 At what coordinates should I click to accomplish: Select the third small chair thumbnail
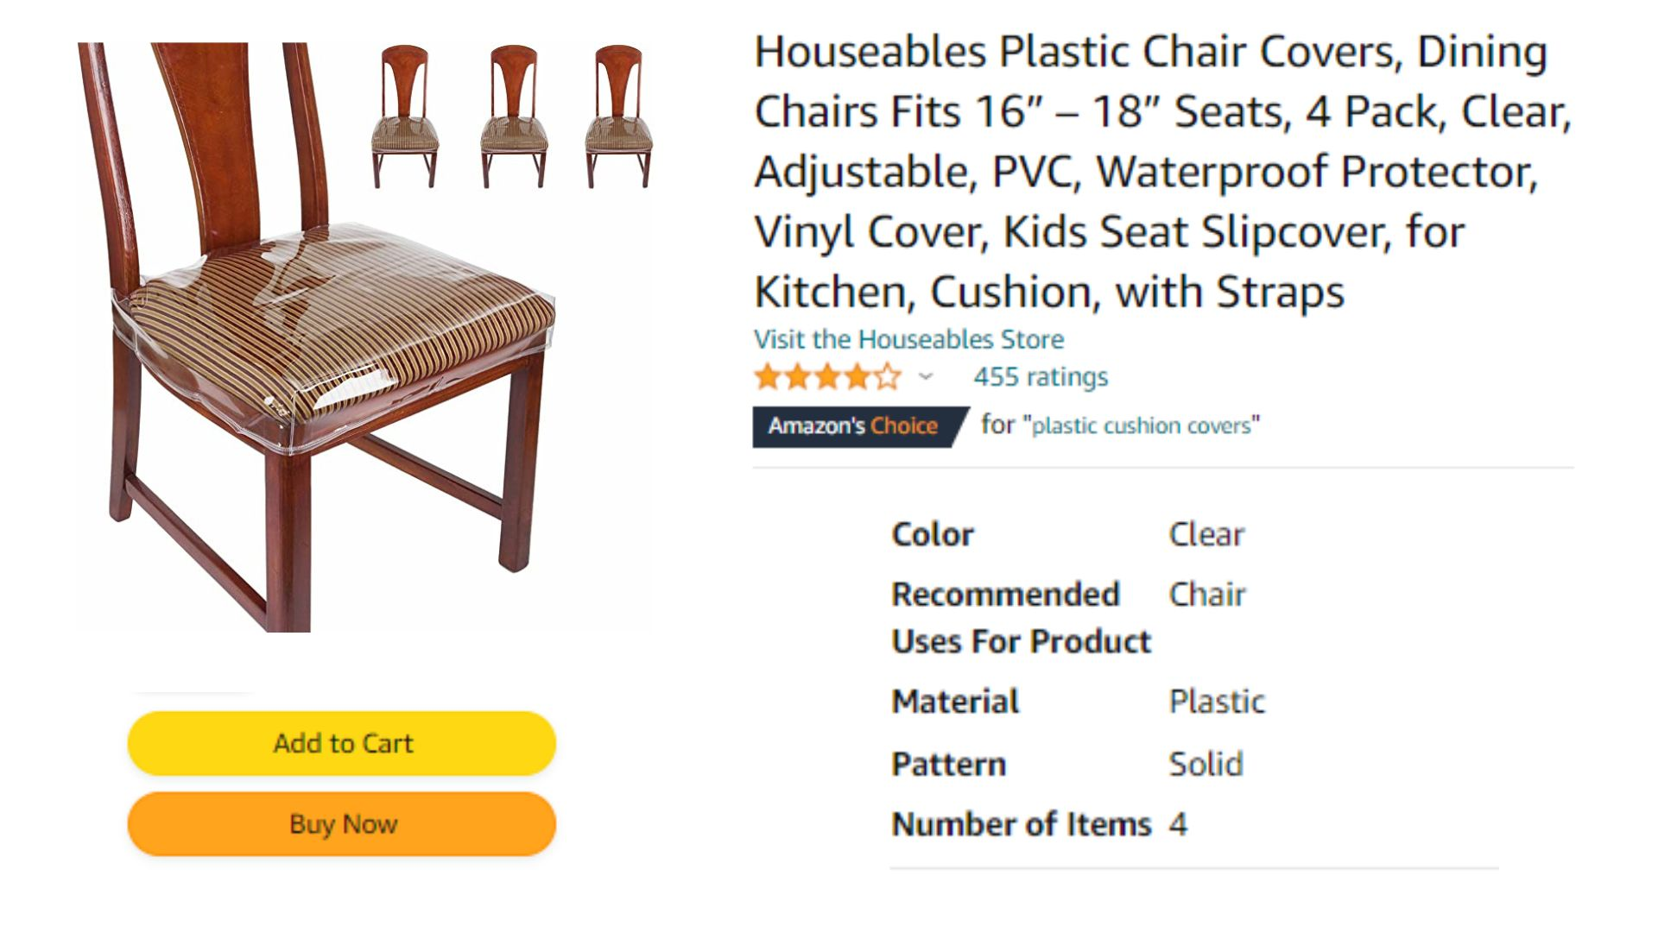618,116
